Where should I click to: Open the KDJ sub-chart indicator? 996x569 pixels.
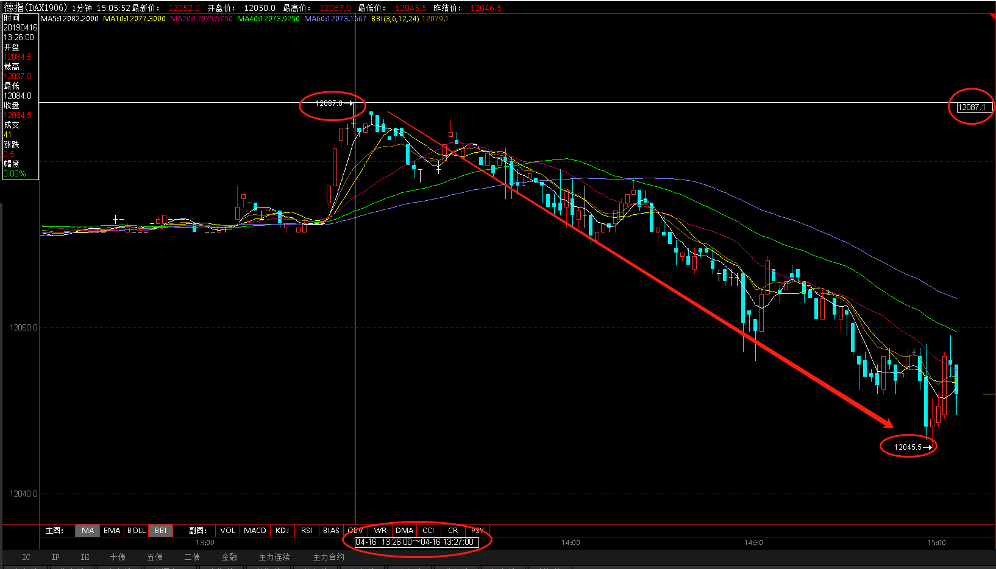[x=282, y=531]
